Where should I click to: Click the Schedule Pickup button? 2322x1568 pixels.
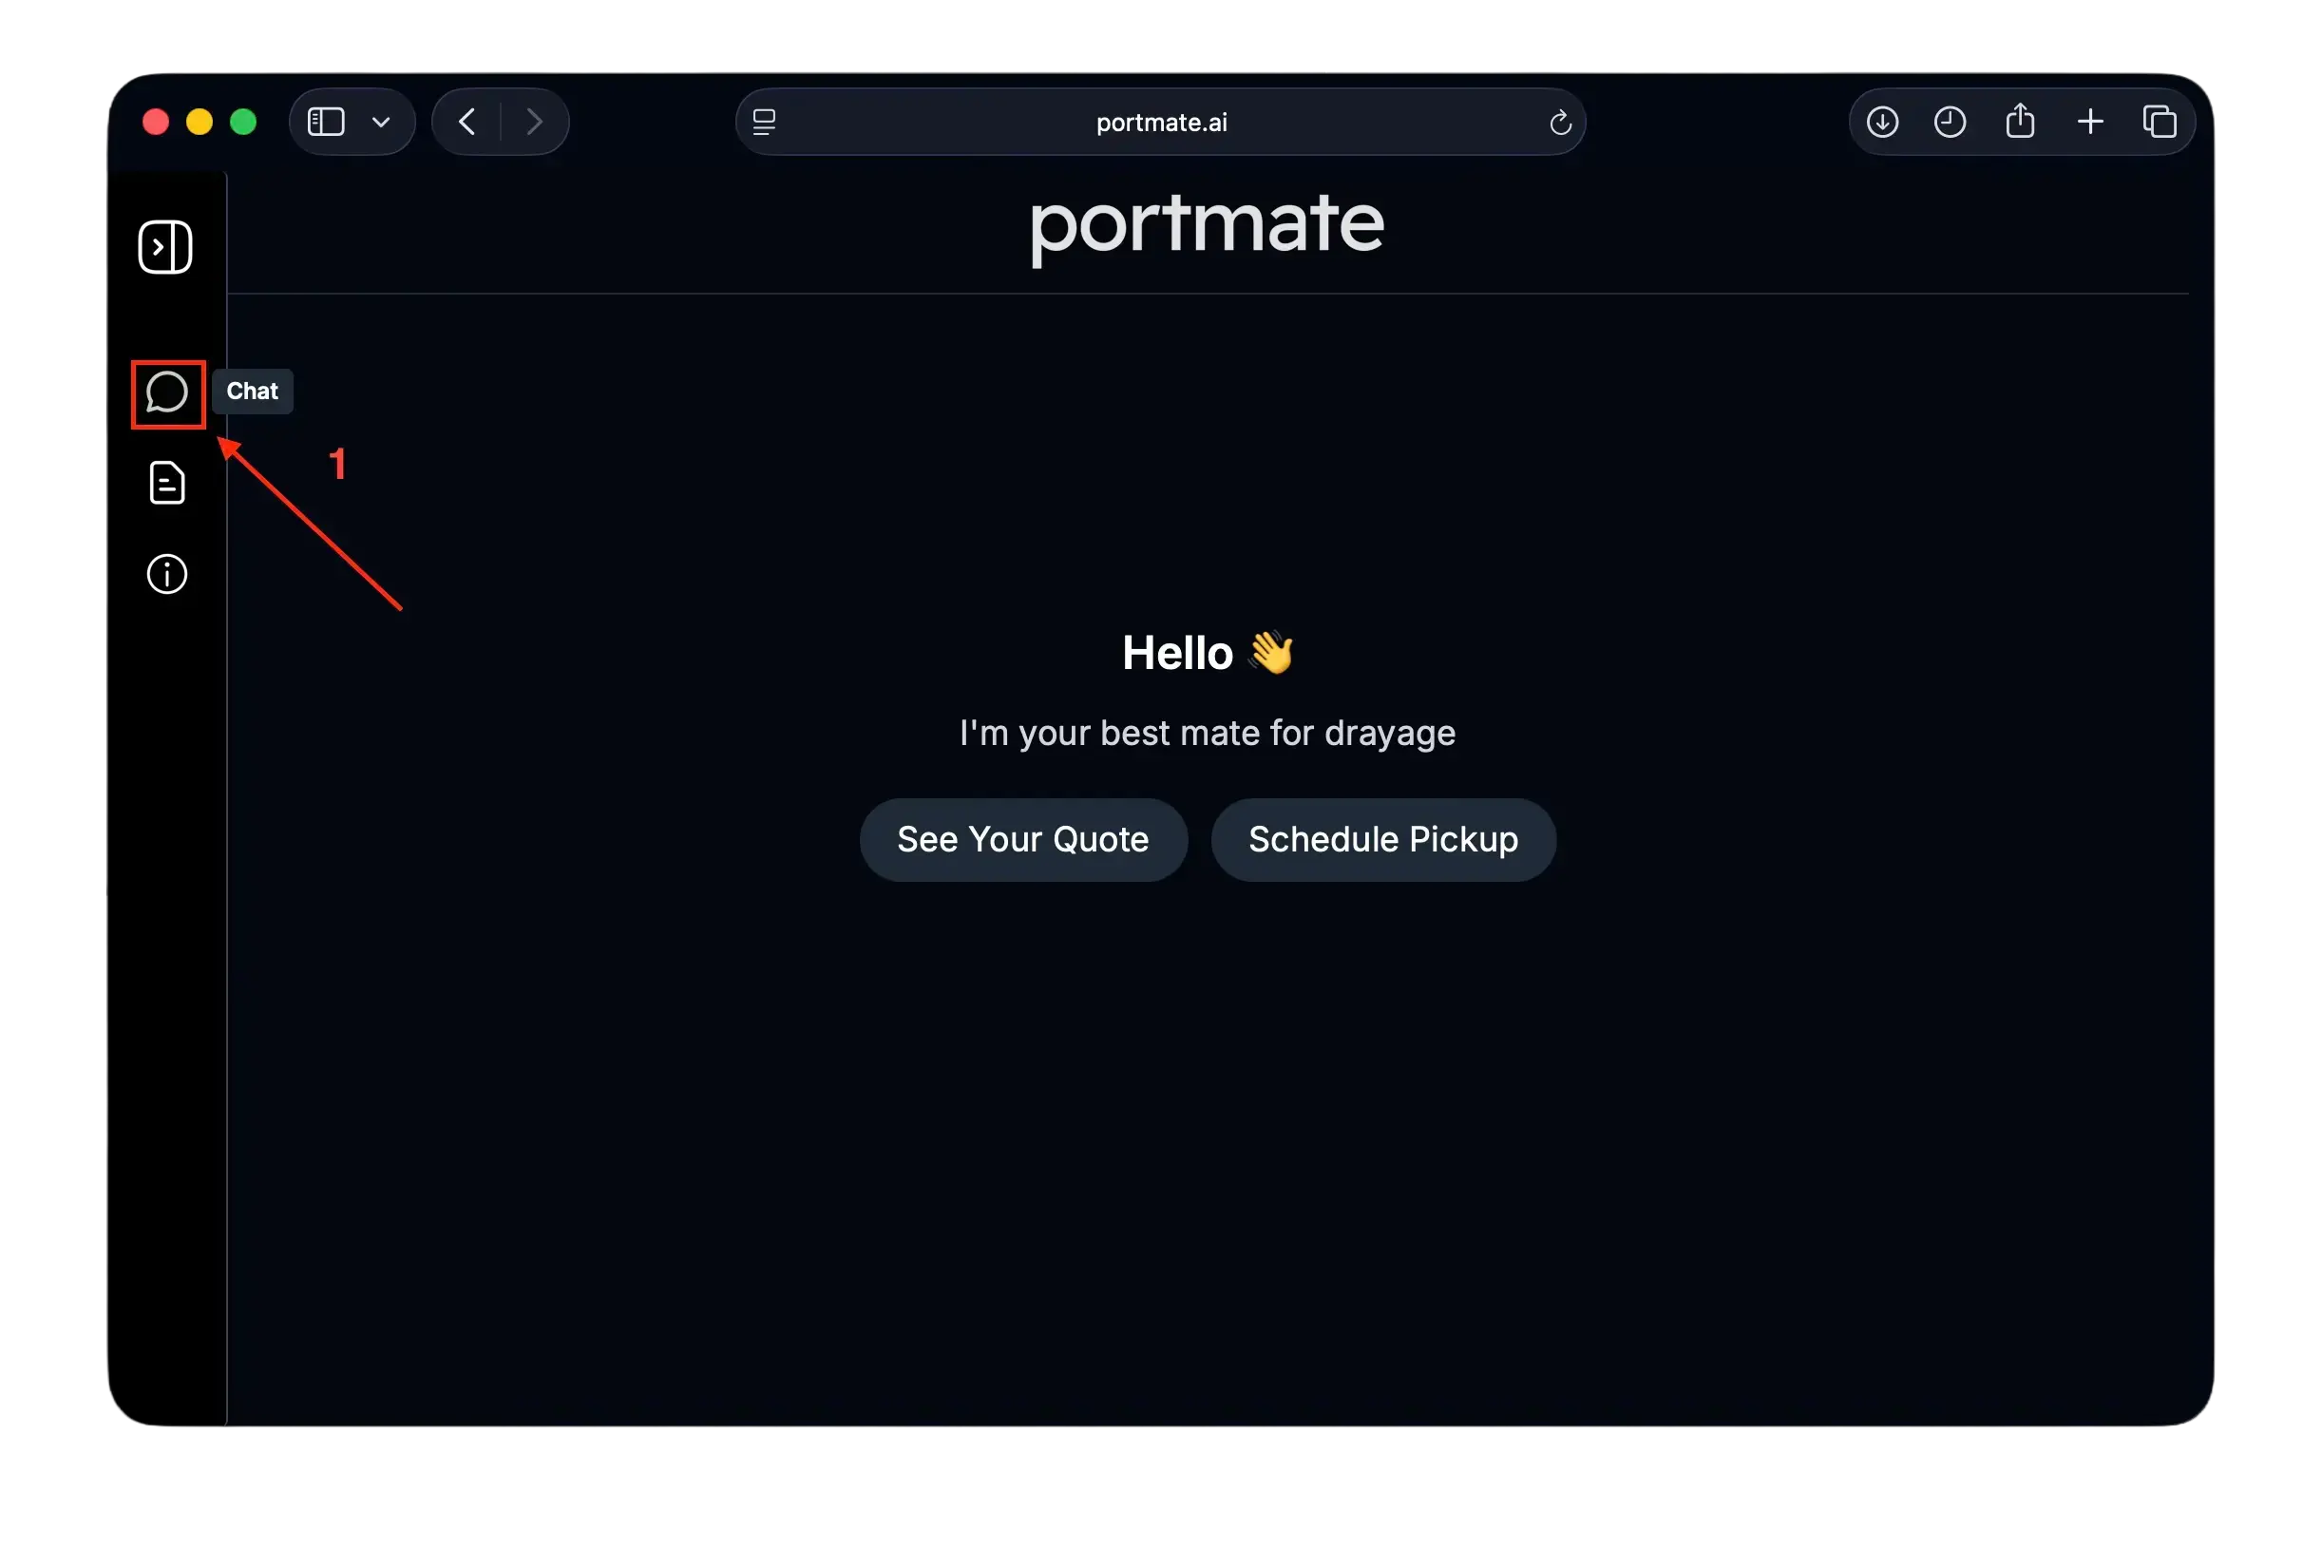click(1382, 839)
